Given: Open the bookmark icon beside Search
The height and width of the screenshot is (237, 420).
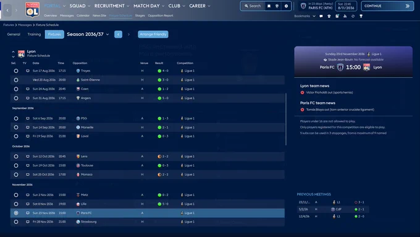Looking at the screenshot, I should click(269, 6).
